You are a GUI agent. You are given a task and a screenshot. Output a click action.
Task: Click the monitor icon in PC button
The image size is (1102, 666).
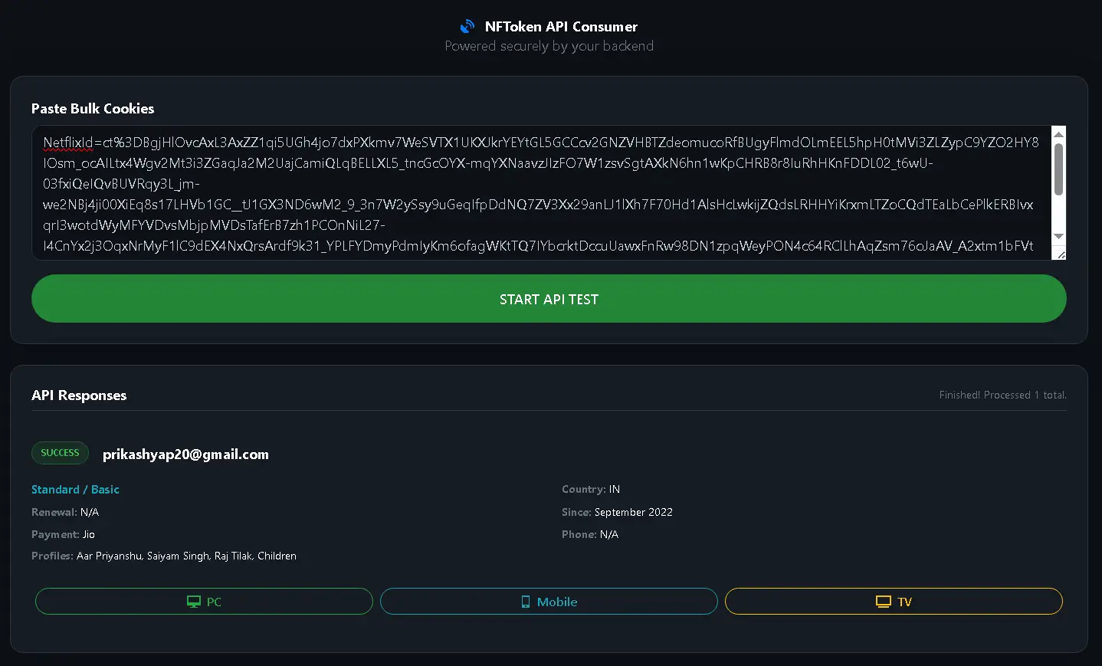click(x=194, y=602)
